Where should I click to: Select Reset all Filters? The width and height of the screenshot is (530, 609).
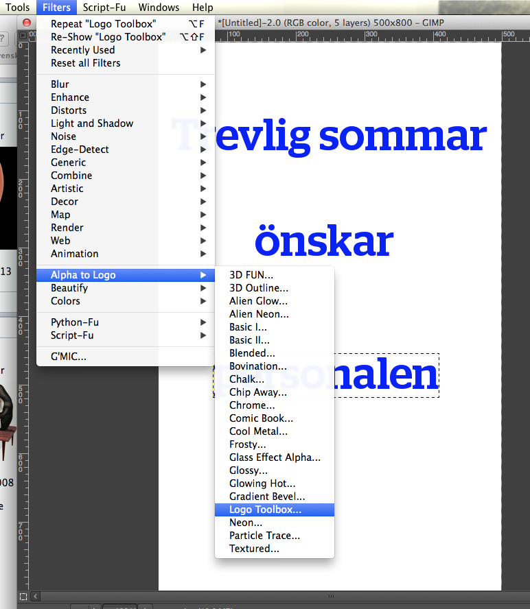(x=126, y=63)
